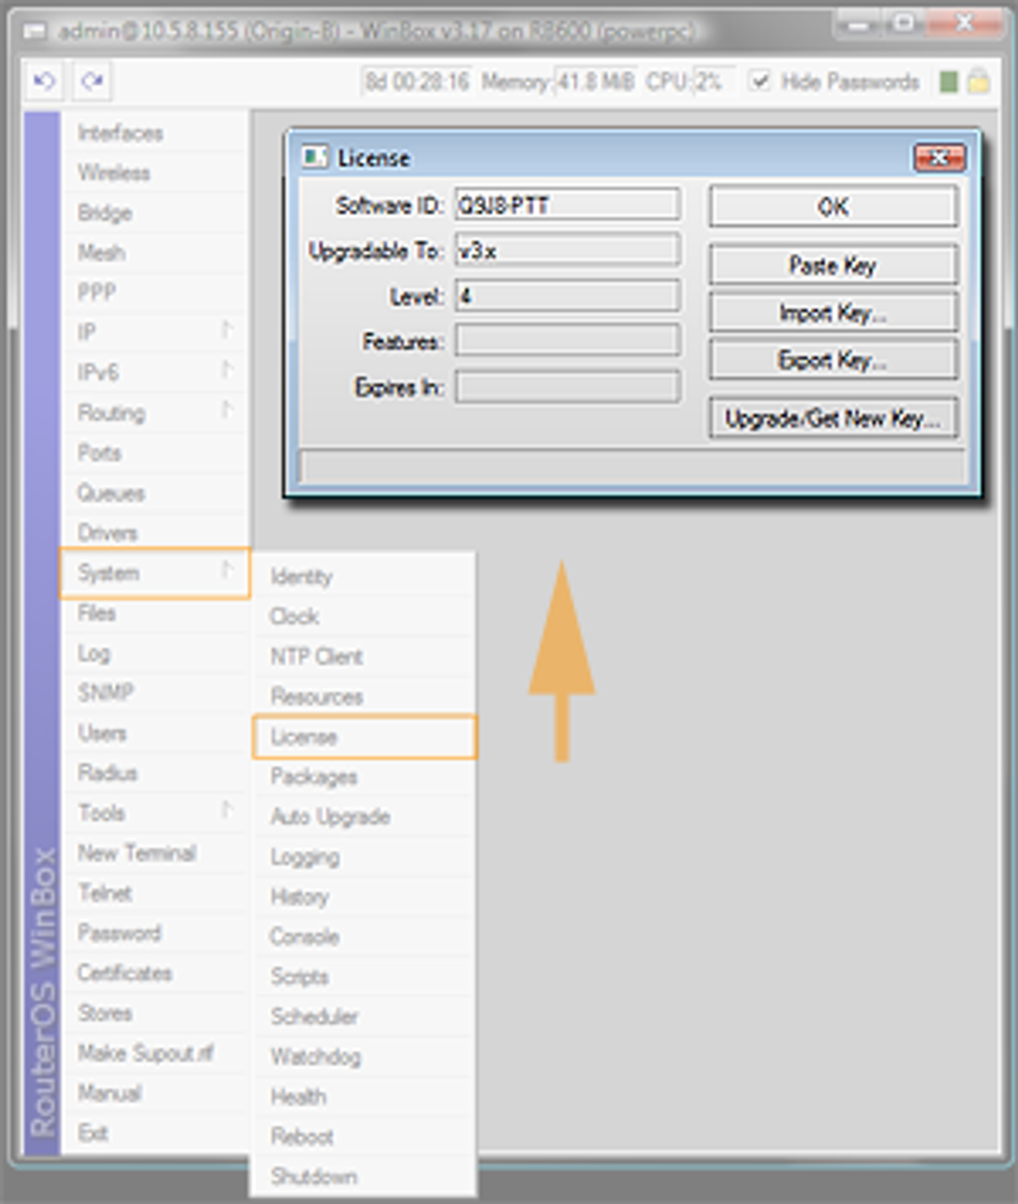Image resolution: width=1018 pixels, height=1204 pixels.
Task: Open the Manual menu item
Action: tap(156, 1093)
